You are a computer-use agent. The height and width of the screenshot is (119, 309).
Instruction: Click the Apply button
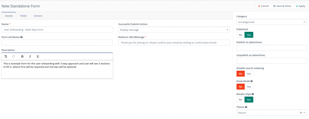pyautogui.click(x=300, y=6)
